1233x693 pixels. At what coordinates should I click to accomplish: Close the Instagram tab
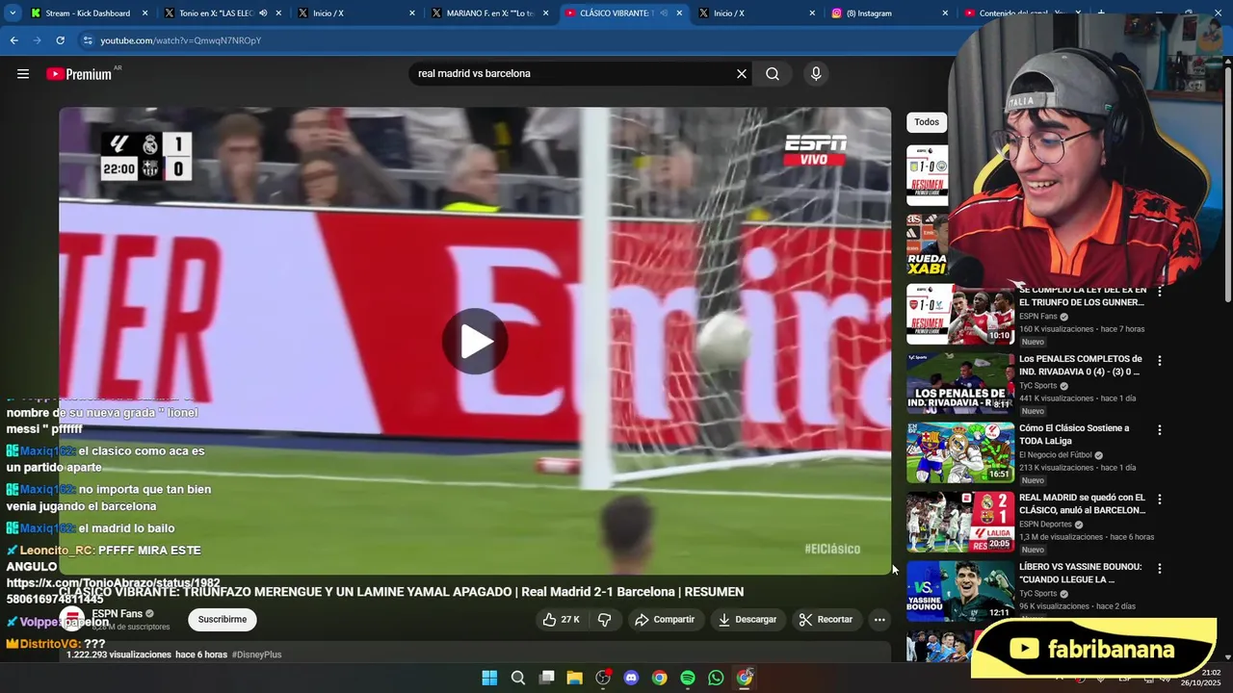click(x=945, y=13)
